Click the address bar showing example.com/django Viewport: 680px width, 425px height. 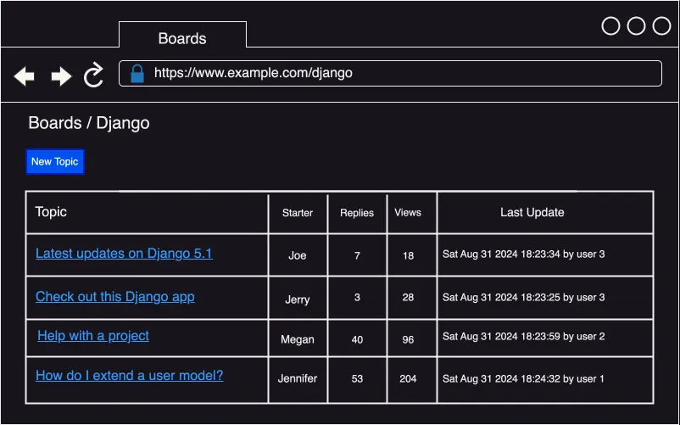pyautogui.click(x=390, y=73)
